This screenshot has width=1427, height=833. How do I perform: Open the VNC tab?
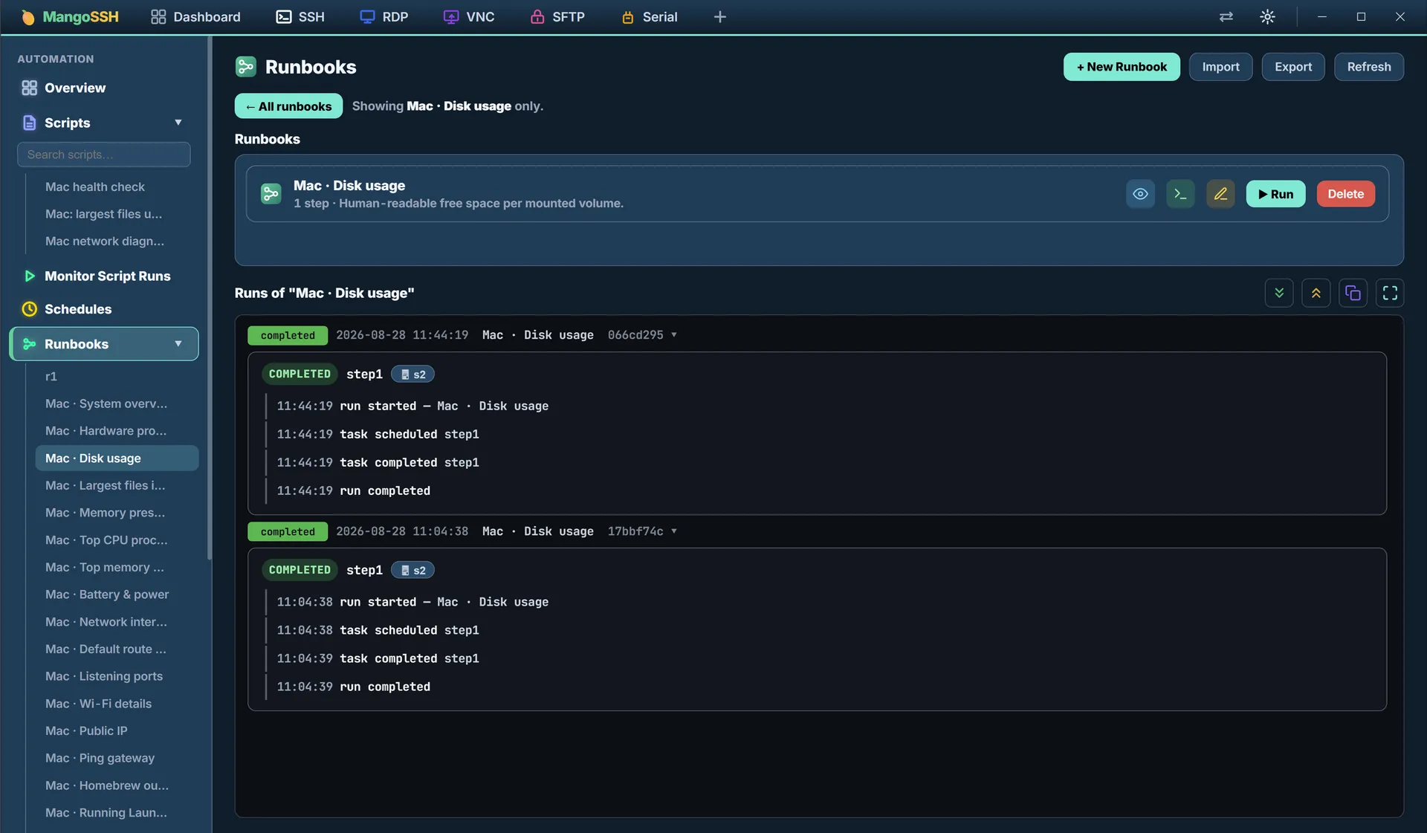pyautogui.click(x=469, y=16)
